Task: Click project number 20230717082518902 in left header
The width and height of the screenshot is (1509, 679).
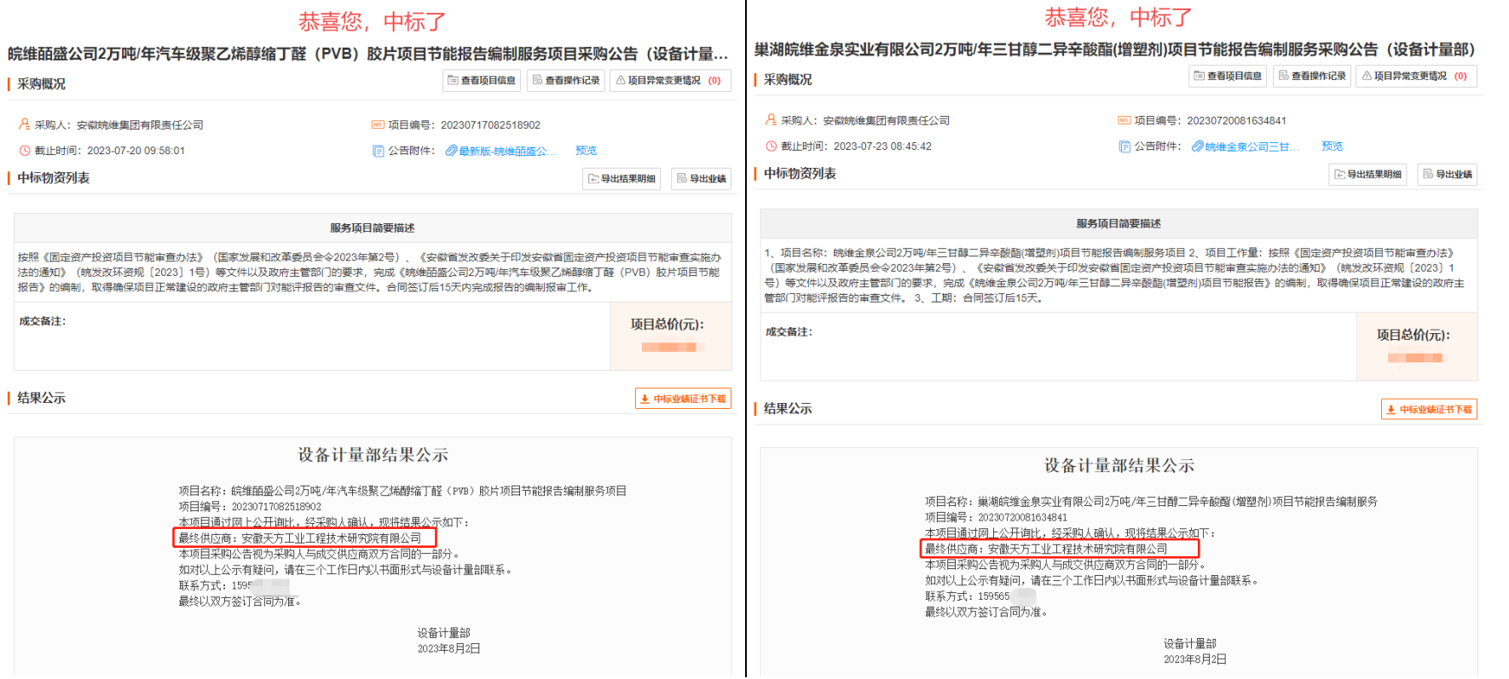Action: click(490, 125)
